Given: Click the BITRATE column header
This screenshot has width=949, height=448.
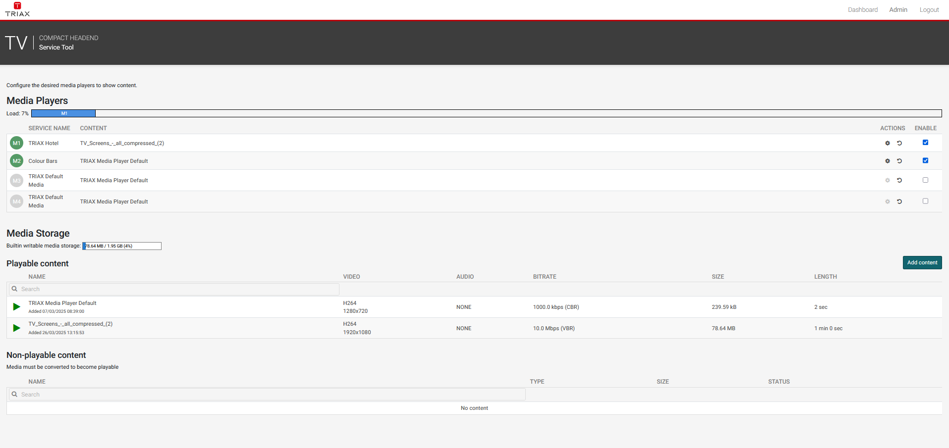Looking at the screenshot, I should tap(545, 277).
